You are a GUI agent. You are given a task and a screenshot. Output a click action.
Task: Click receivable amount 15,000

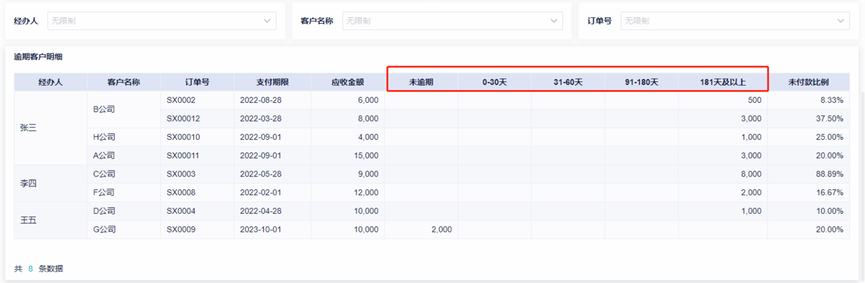click(x=365, y=156)
